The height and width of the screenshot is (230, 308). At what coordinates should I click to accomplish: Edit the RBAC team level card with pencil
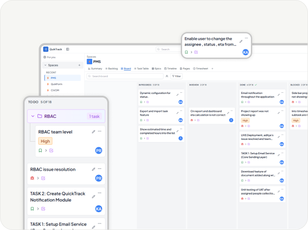pos(93,132)
